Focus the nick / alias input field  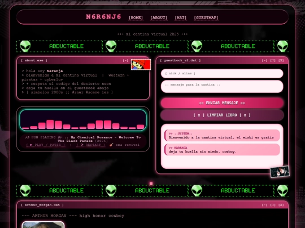click(x=222, y=74)
